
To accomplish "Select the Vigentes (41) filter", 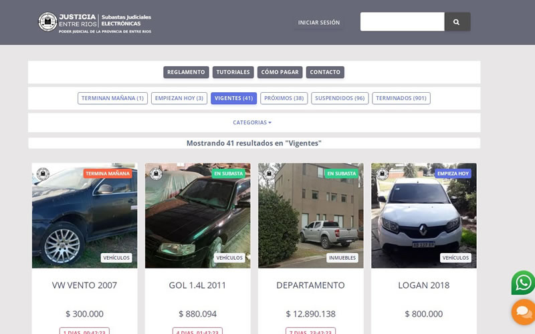I will coord(233,98).
